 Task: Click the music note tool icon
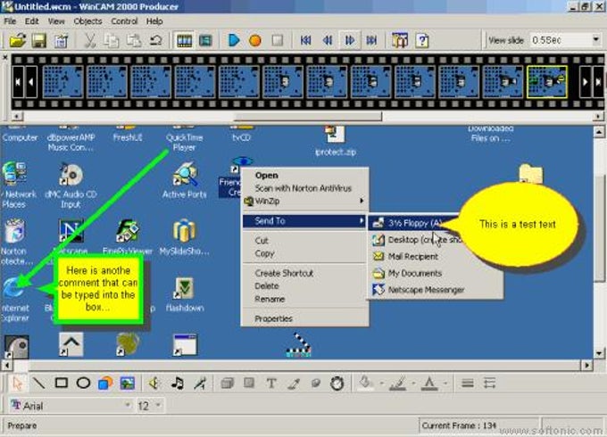178,383
